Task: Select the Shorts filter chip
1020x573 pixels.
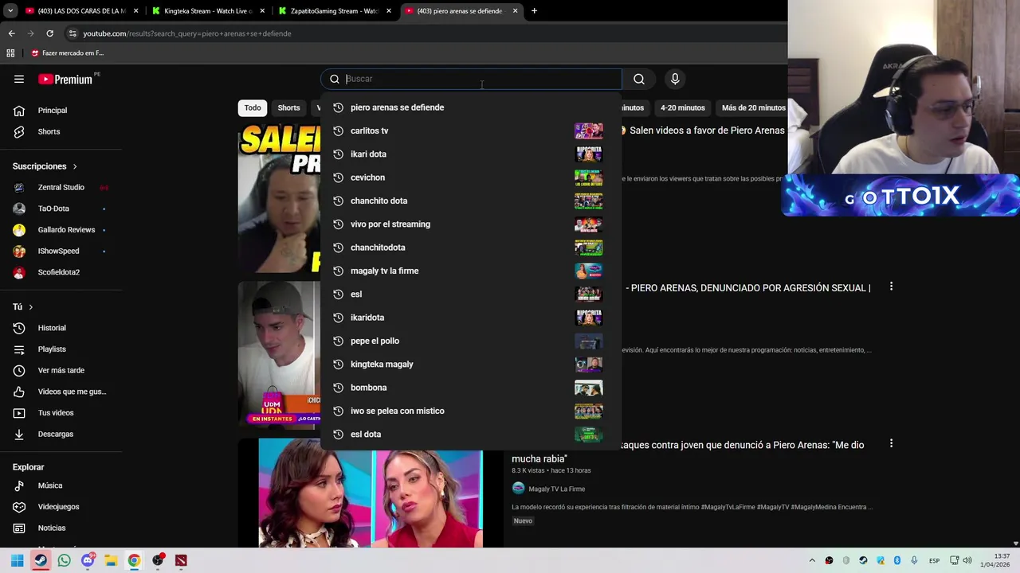Action: tap(288, 107)
